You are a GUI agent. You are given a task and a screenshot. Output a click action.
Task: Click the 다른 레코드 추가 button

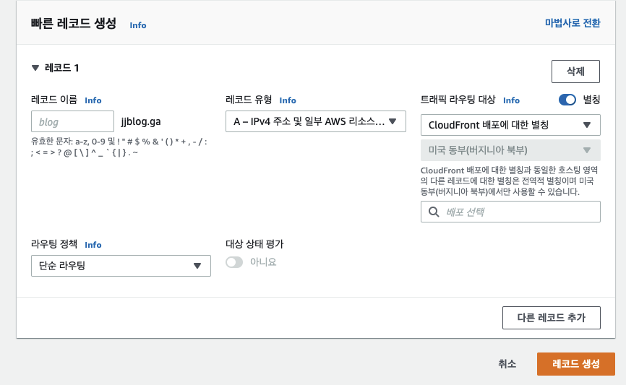coord(551,317)
